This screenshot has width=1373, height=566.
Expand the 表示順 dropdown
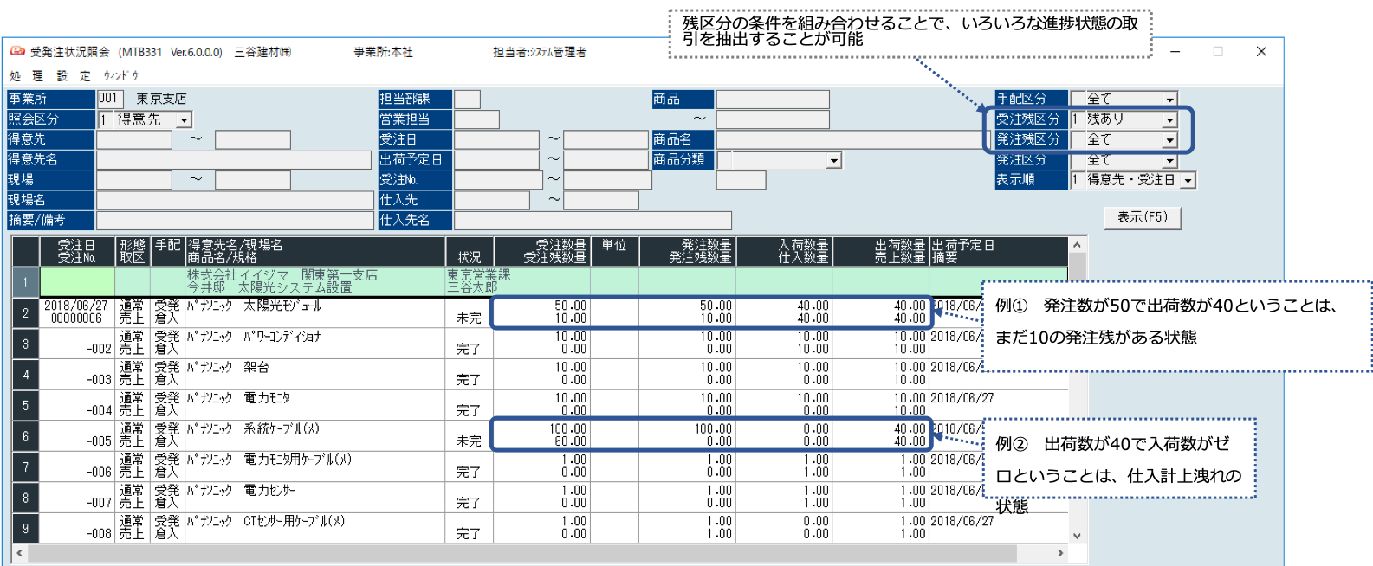pos(1188,181)
